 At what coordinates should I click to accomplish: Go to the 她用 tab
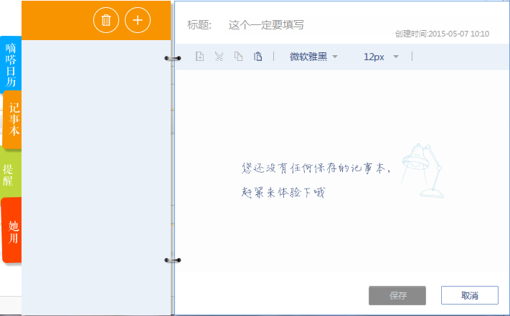click(12, 231)
